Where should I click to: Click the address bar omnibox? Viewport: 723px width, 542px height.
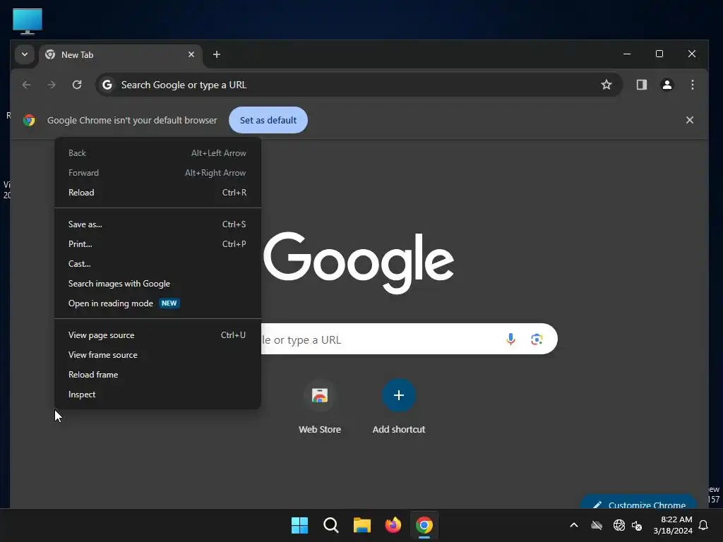coord(359,85)
